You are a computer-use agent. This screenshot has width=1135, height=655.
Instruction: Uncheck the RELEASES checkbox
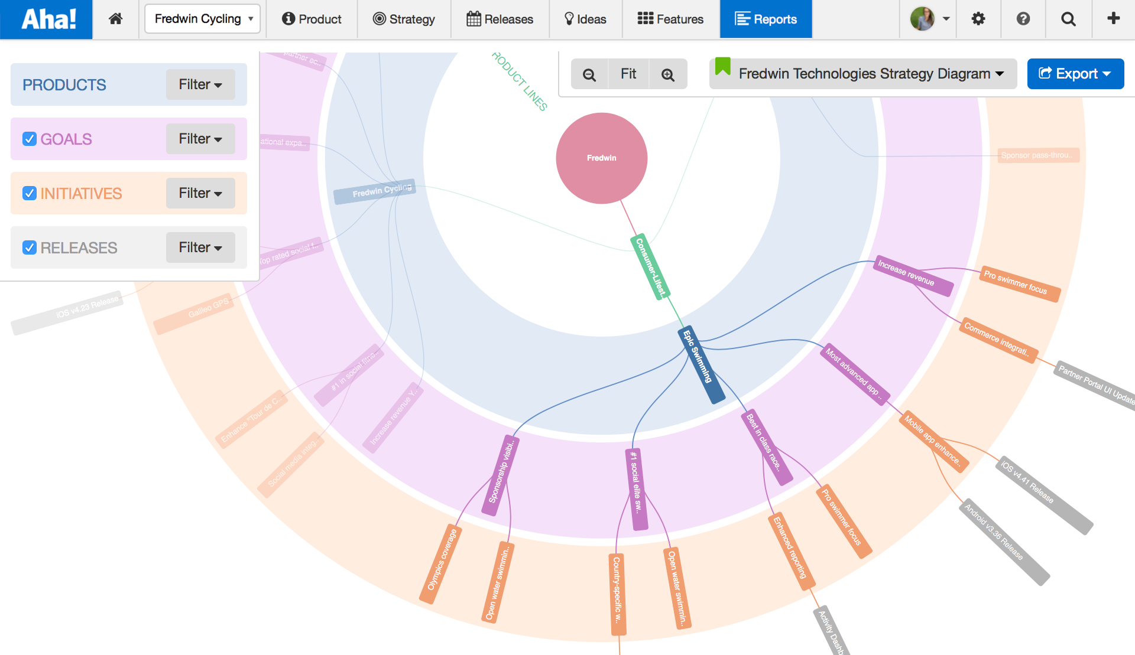click(29, 247)
